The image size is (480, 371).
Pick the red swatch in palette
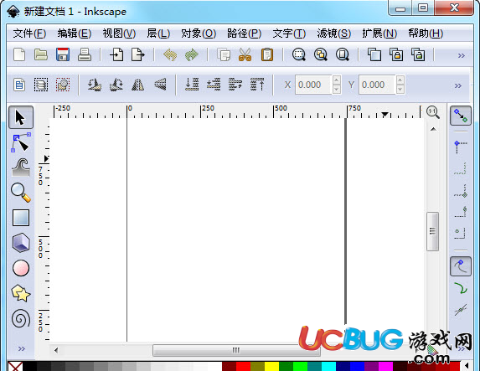[x=244, y=366]
